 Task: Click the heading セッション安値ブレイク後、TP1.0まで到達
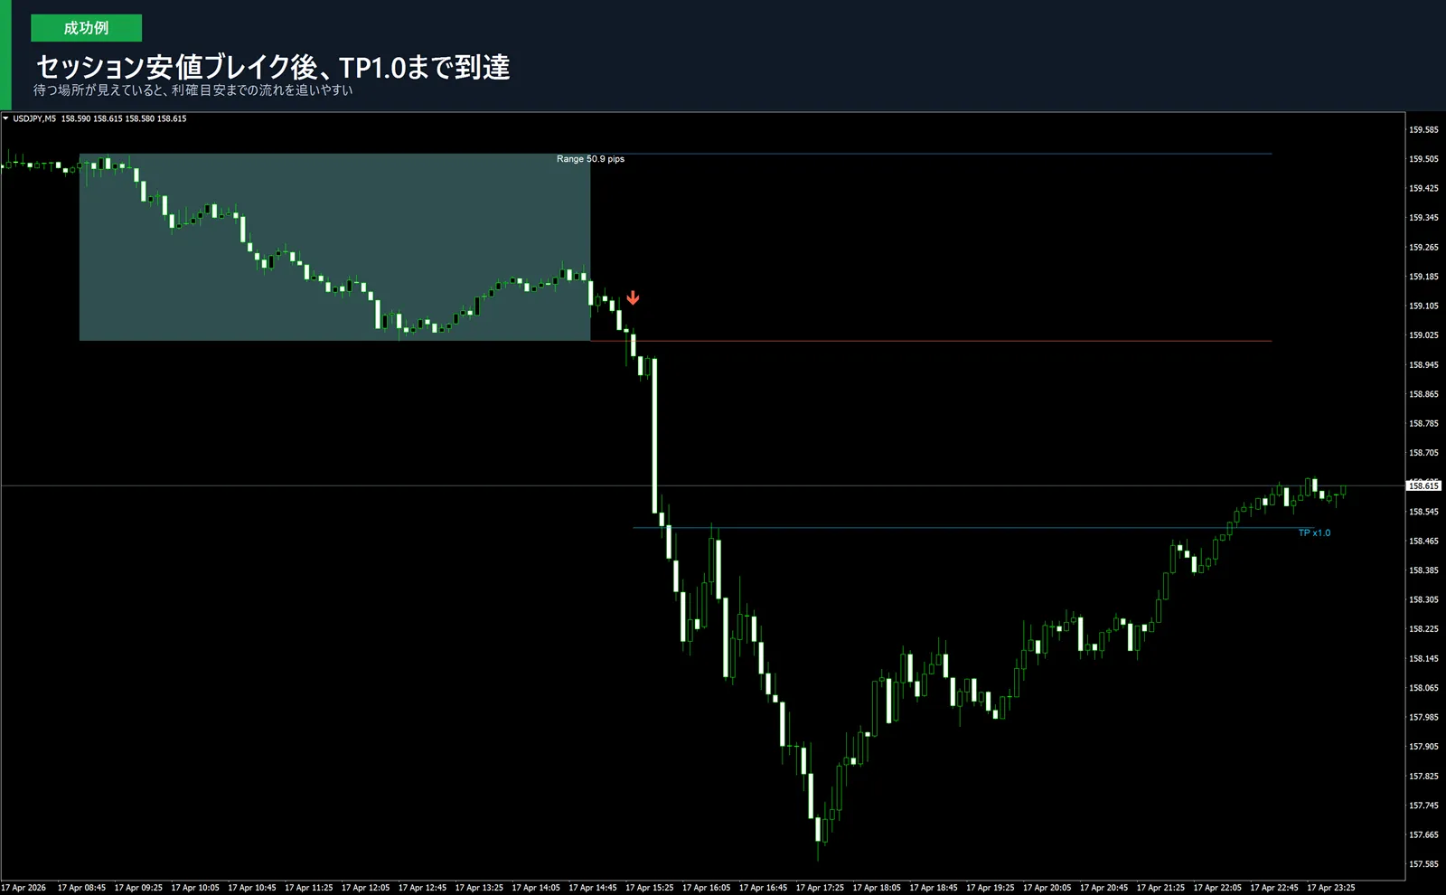[273, 67]
